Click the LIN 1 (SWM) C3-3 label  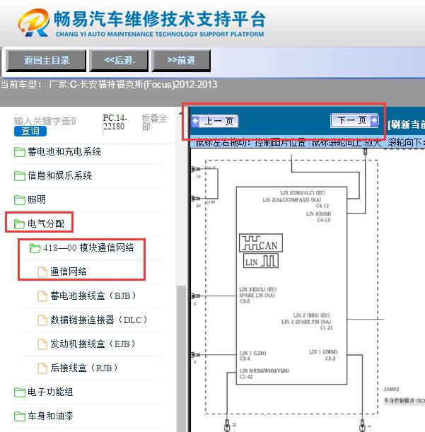(x=322, y=355)
